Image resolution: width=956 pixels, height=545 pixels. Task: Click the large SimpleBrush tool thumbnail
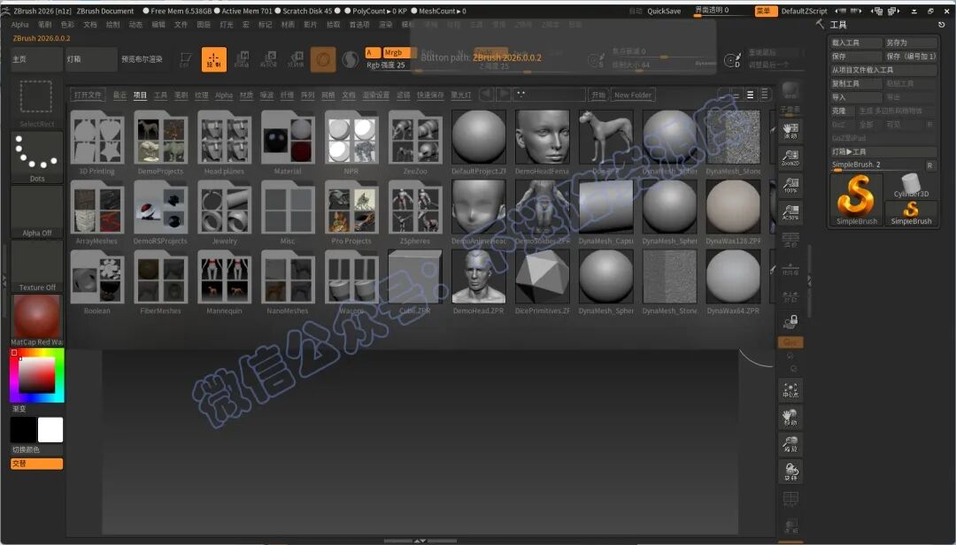[856, 200]
